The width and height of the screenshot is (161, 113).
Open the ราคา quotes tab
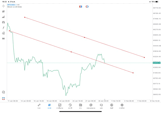(39, 106)
